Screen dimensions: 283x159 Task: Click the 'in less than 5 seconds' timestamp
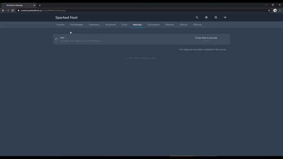(206, 38)
